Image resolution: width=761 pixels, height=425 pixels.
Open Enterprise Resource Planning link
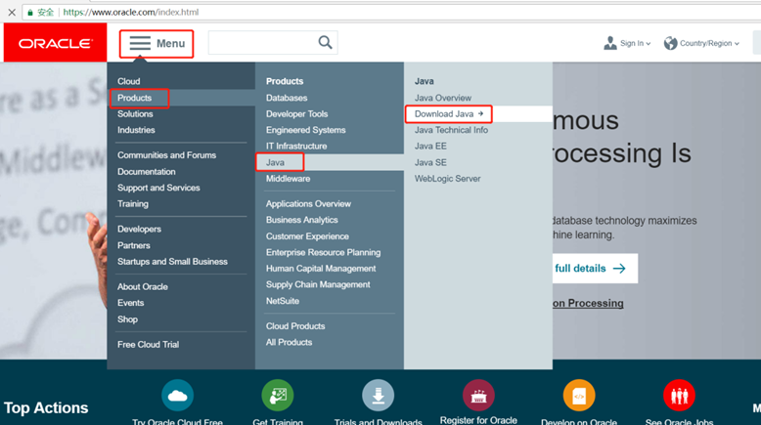click(x=323, y=252)
